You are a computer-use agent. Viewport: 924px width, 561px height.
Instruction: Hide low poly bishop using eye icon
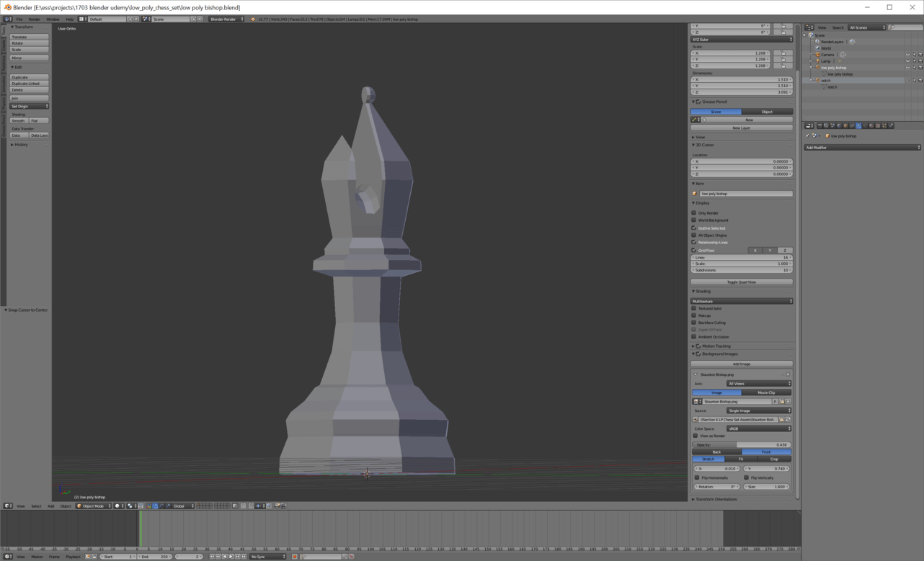point(907,68)
